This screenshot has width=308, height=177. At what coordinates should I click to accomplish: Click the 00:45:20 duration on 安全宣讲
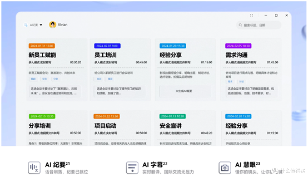pos(207,133)
